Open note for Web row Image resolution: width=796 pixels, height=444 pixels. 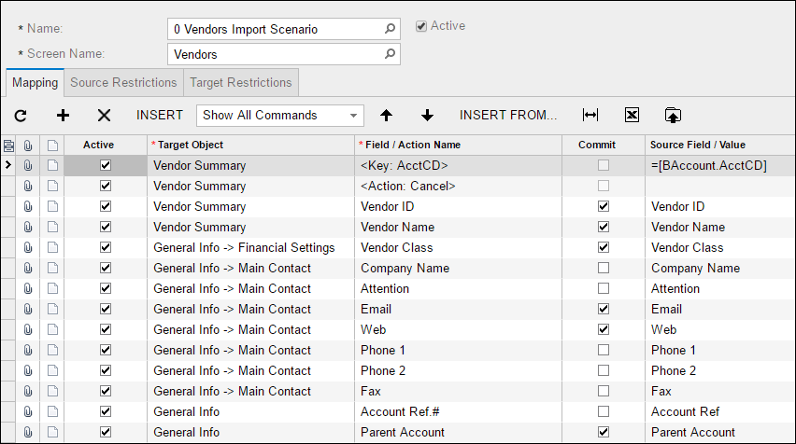click(52, 329)
